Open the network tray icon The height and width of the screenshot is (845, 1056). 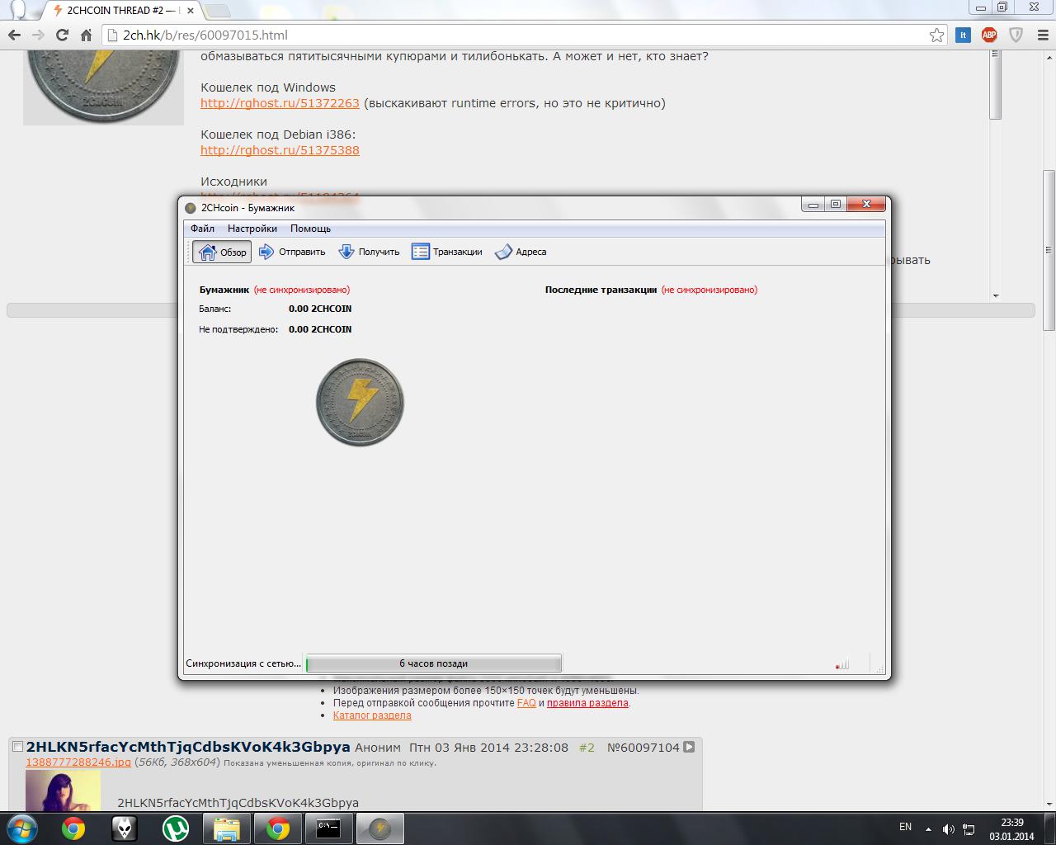click(969, 829)
